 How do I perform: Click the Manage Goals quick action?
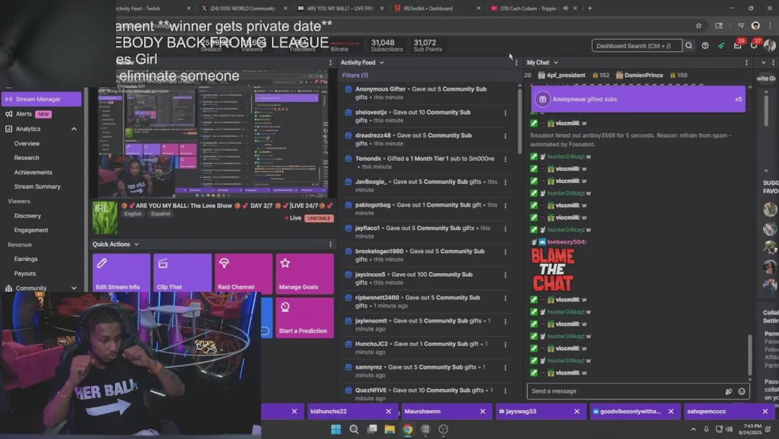[305, 273]
